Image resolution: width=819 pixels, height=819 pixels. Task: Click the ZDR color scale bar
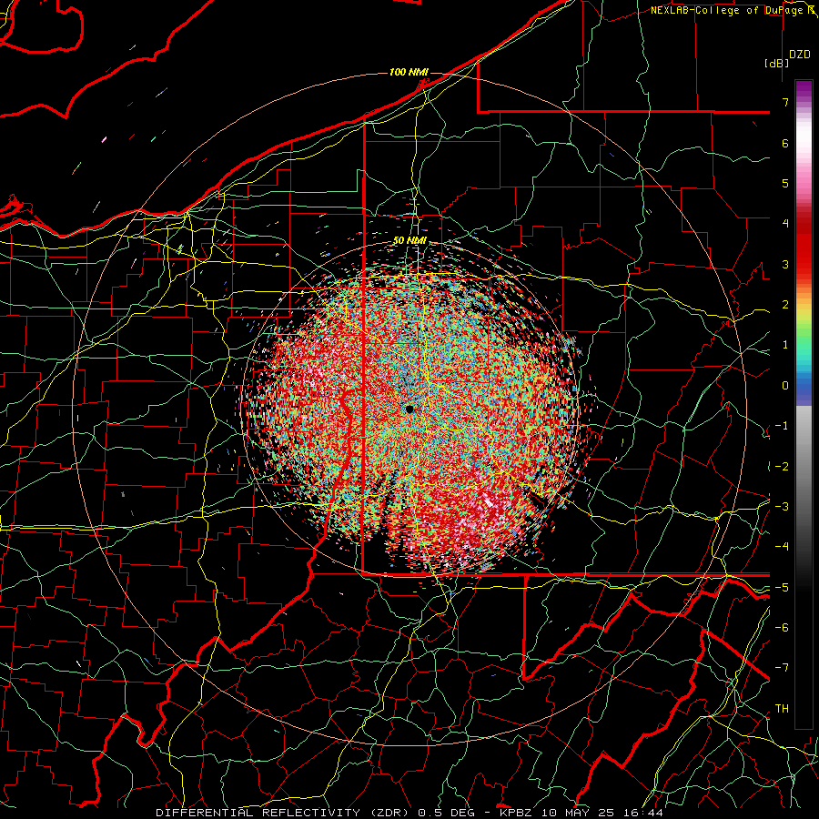[804, 404]
